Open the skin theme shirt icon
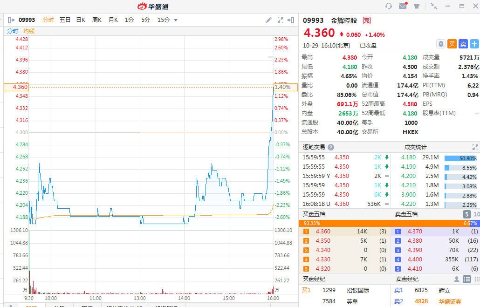This screenshot has width=480, height=307. click(x=417, y=6)
